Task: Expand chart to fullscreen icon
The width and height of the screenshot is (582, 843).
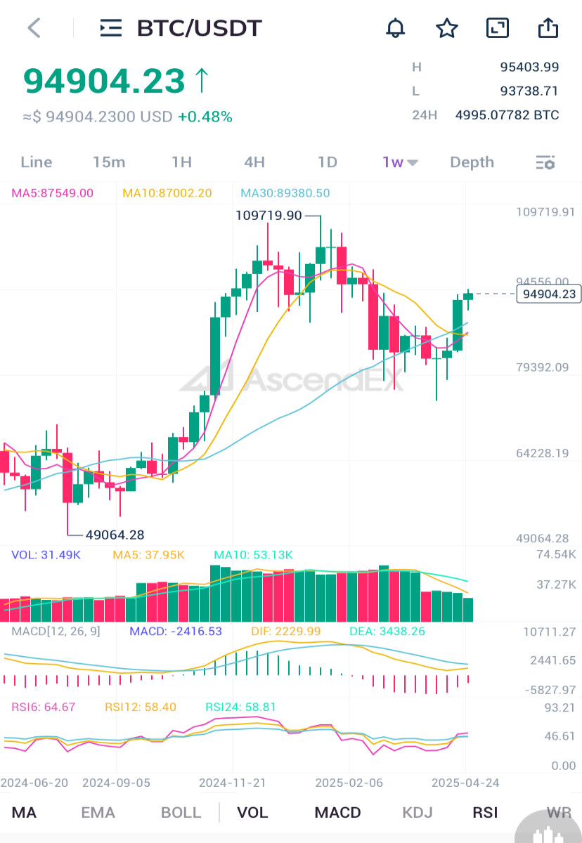Action: 498,28
